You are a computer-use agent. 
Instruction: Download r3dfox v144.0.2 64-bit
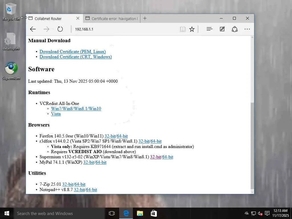tap(156, 141)
